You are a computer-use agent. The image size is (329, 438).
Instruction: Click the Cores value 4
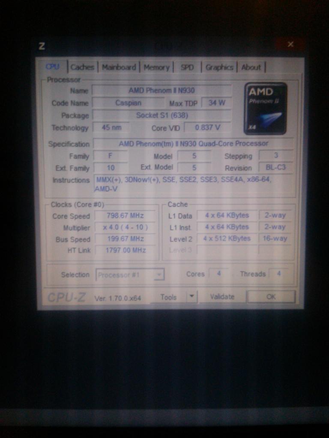(219, 273)
